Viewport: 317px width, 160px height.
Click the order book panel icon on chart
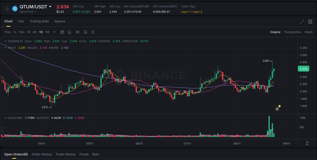tap(277, 109)
